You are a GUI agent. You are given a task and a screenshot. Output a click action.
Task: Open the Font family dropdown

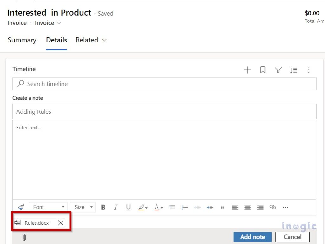(48, 207)
